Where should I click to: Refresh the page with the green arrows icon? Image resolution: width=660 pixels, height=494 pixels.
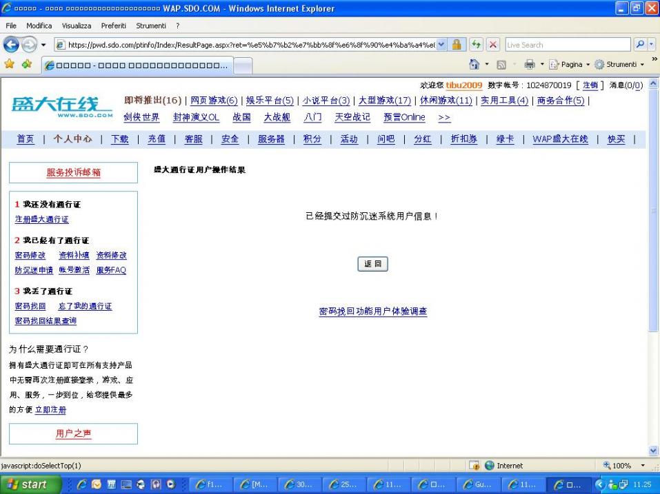click(x=476, y=45)
